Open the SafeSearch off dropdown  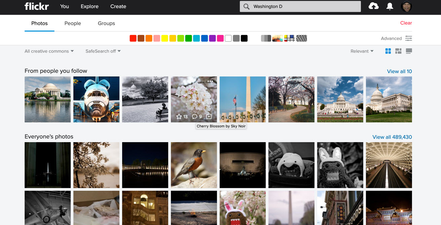coord(103,51)
